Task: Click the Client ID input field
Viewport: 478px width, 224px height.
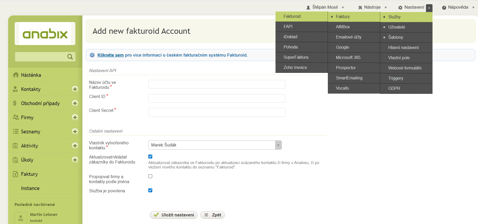Action: point(217,98)
